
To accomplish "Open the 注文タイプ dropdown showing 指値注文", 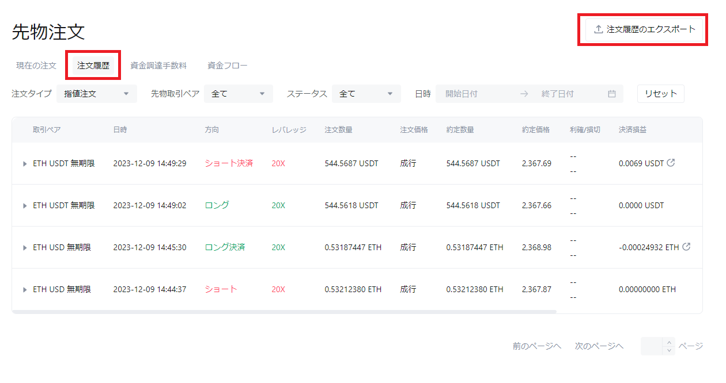I will coord(97,94).
